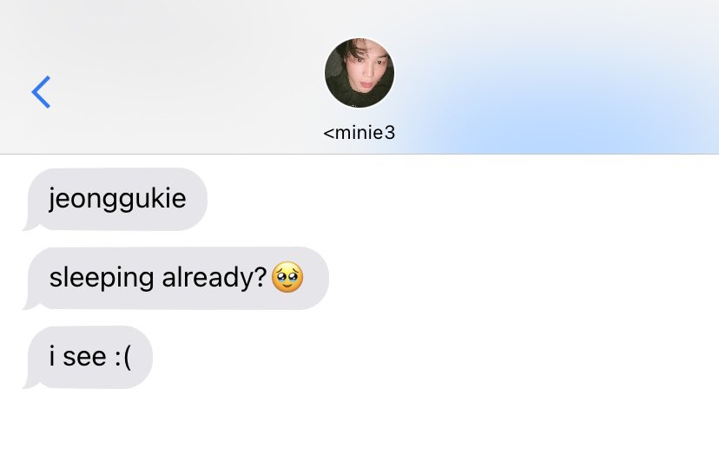Tap the pleading face emoji

[x=287, y=277]
